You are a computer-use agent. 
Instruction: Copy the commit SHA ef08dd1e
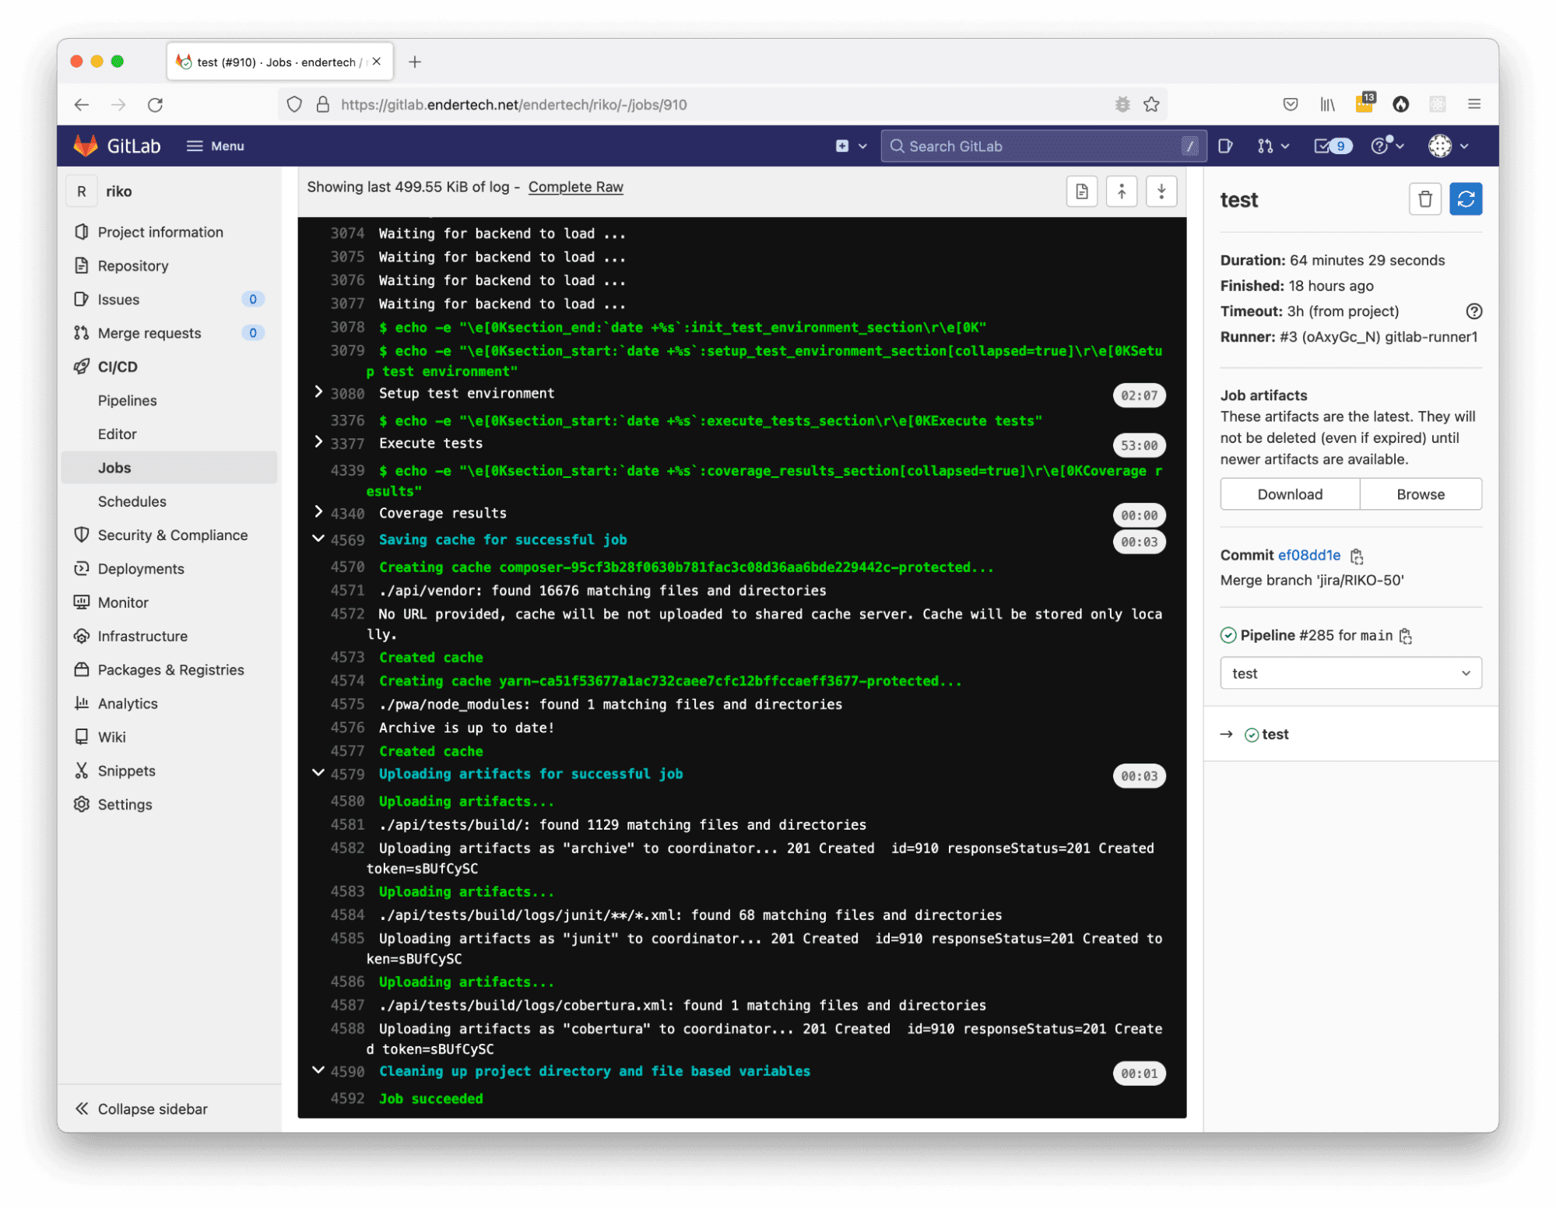point(1357,556)
